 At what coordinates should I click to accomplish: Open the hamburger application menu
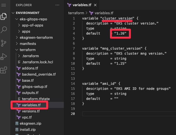[x=4, y=5]
